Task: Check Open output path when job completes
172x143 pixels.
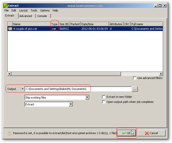Action: pos(104,102)
